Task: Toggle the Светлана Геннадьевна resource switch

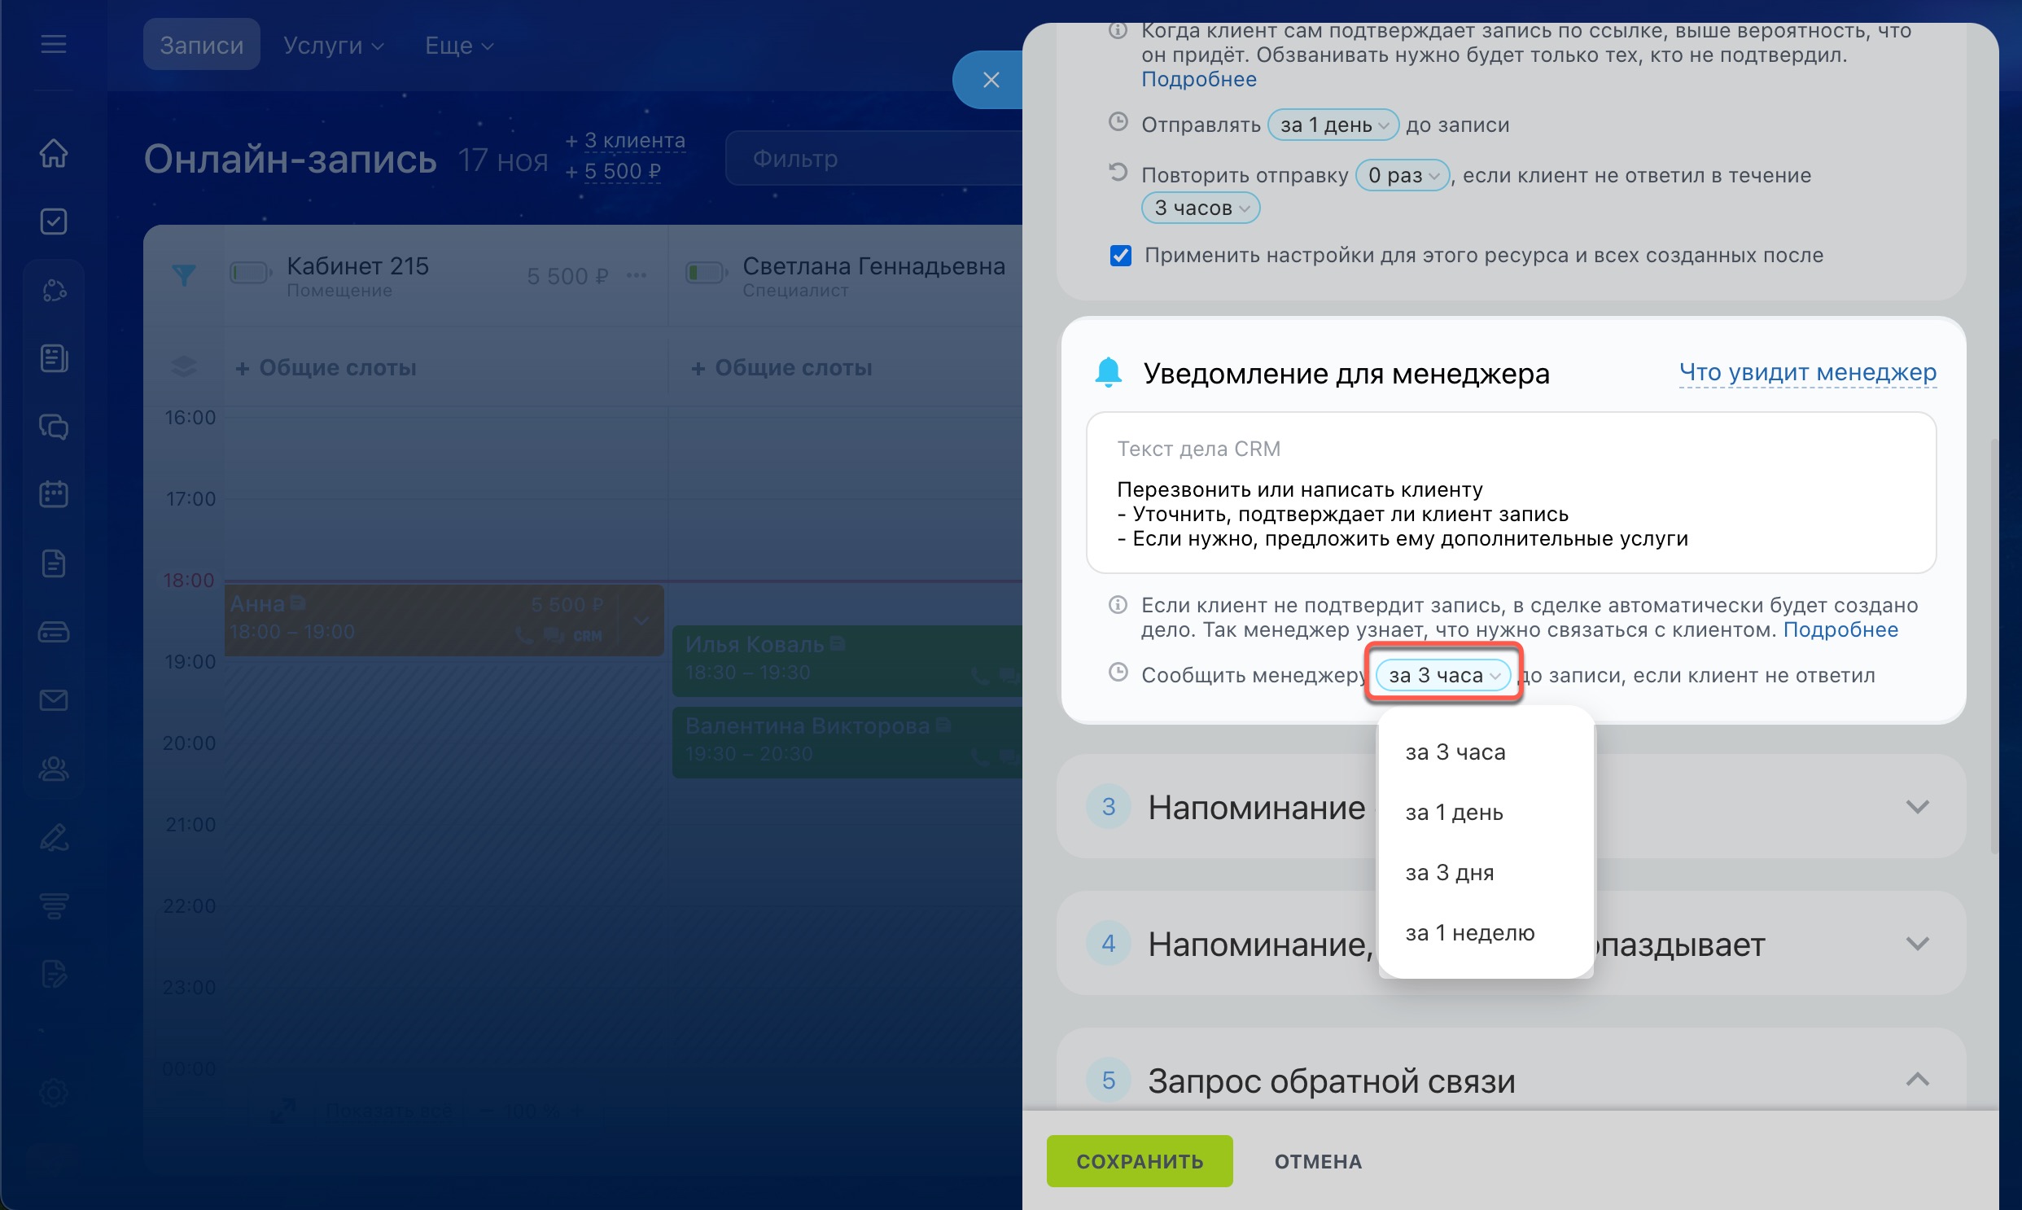Action: pyautogui.click(x=706, y=272)
